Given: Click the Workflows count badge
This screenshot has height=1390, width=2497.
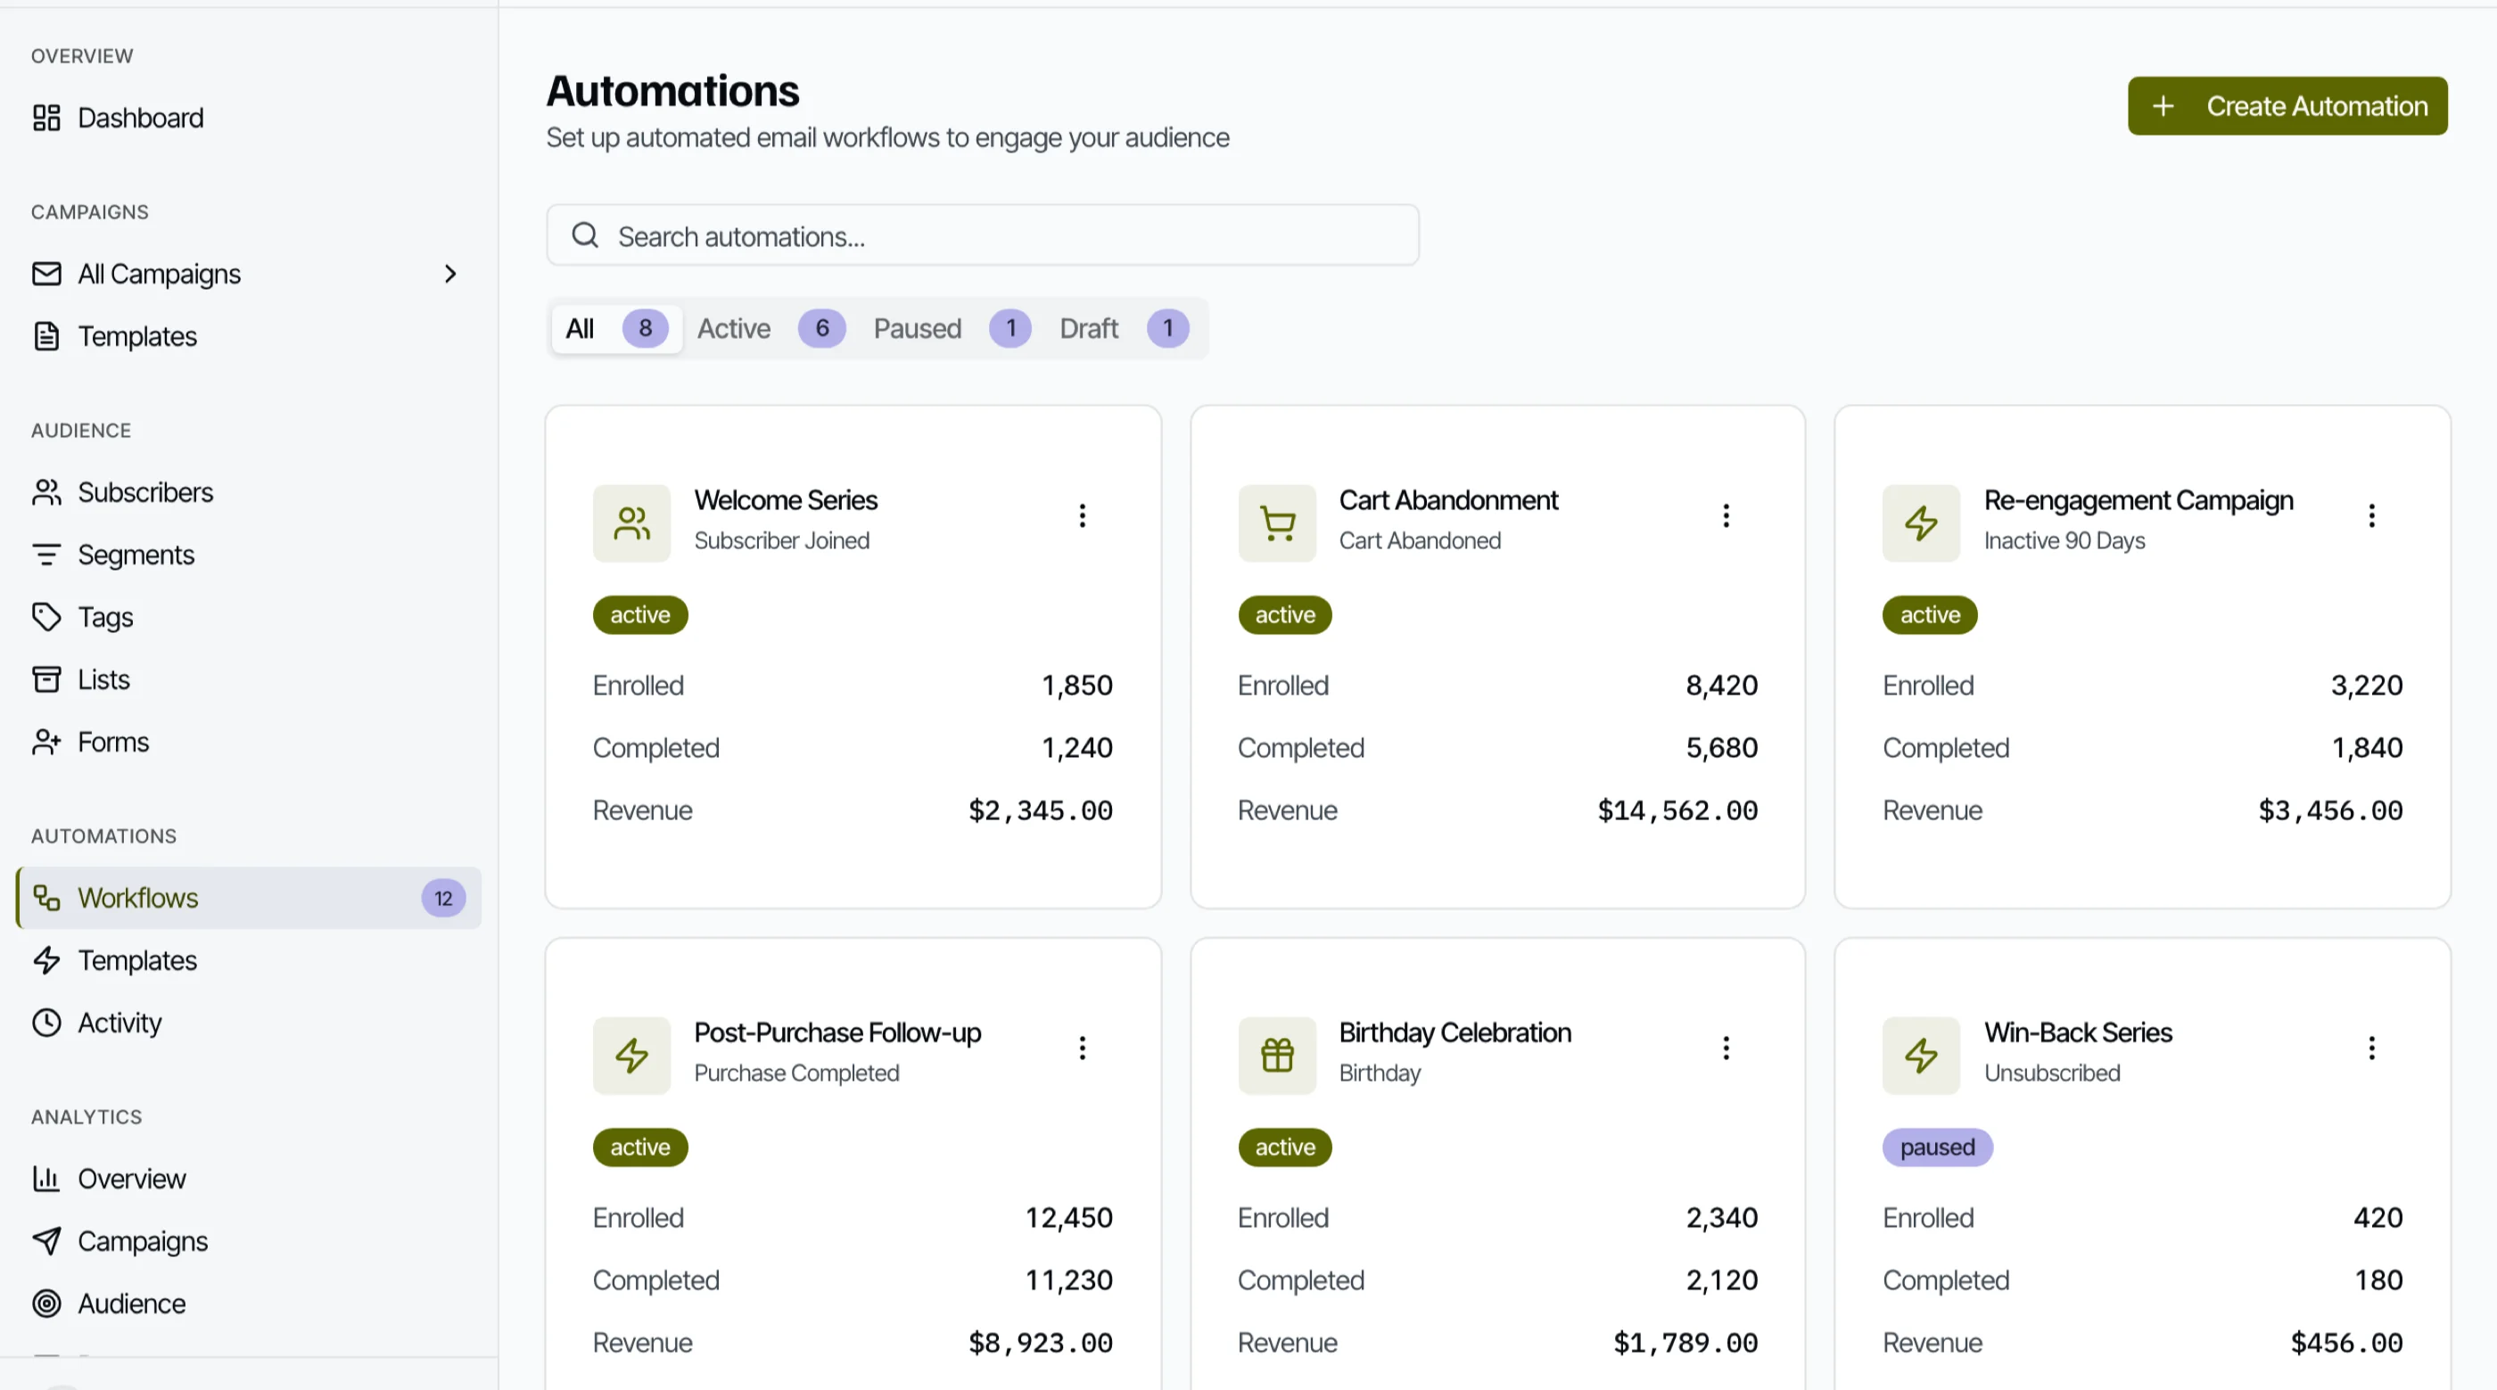Looking at the screenshot, I should [x=443, y=899].
